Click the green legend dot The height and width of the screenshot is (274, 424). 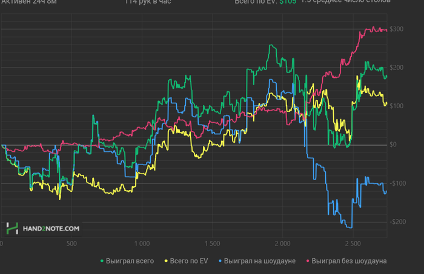point(102,261)
